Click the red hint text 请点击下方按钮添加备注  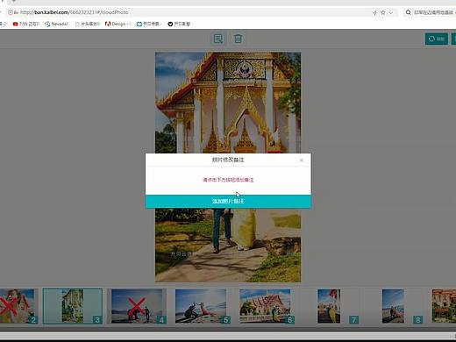(x=228, y=180)
